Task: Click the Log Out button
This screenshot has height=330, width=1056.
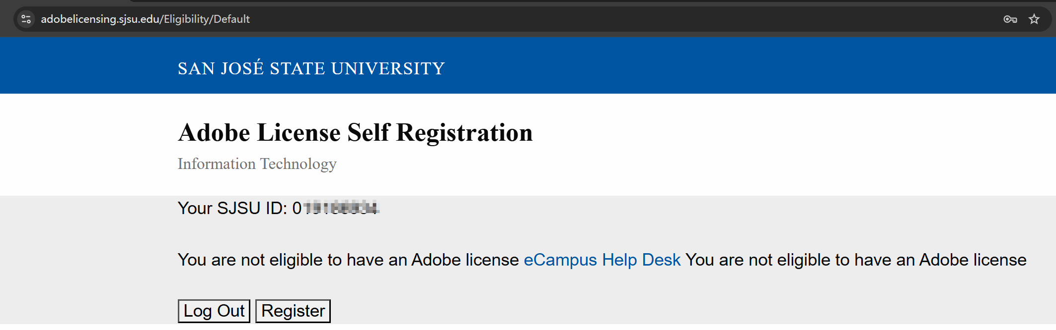Action: pos(214,311)
